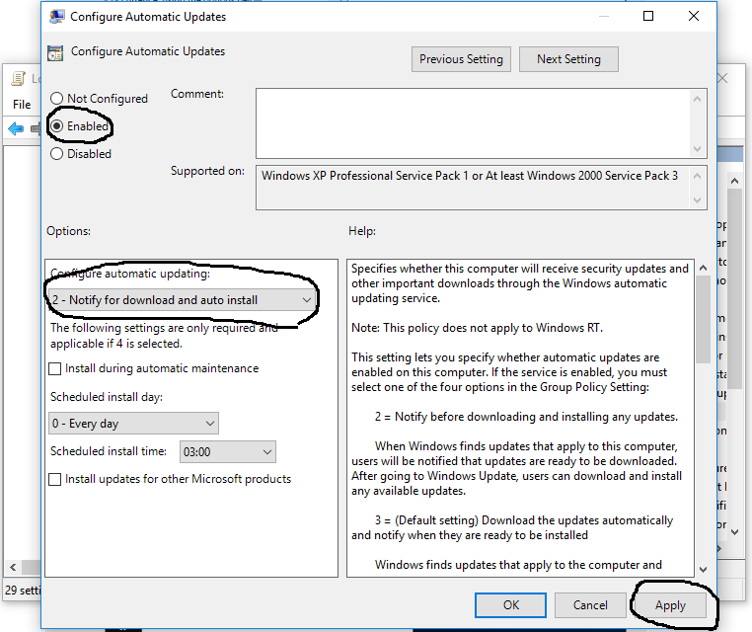Open Configure automatic updating dropdown
Screen dimensions: 752x632
click(x=182, y=300)
